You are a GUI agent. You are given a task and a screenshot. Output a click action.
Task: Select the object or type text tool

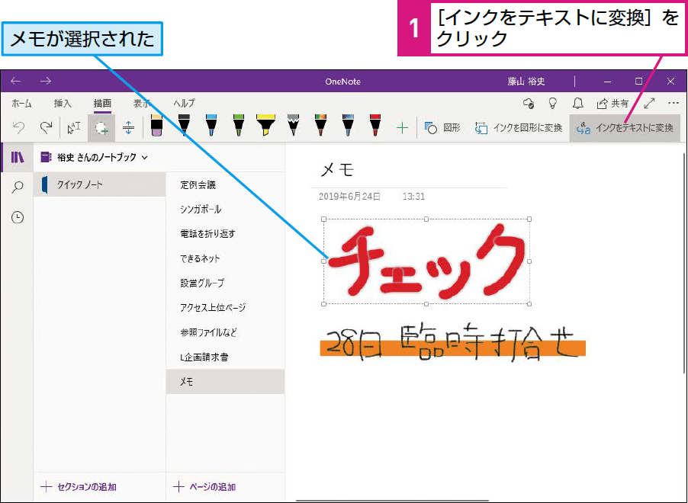pos(74,127)
